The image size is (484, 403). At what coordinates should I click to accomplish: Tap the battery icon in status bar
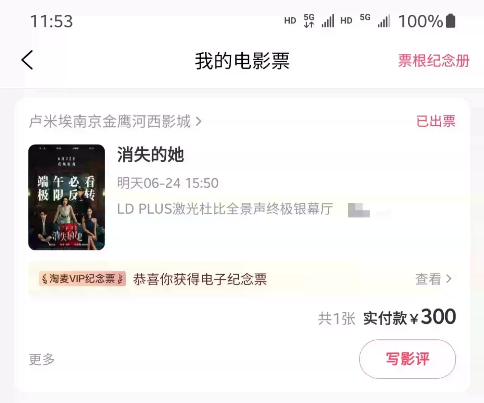click(450, 21)
